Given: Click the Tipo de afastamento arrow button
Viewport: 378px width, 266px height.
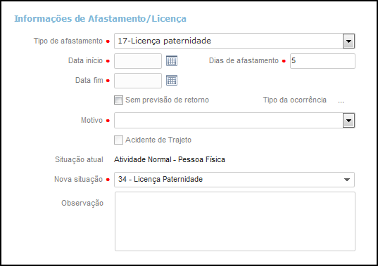Looking at the screenshot, I should 348,41.
